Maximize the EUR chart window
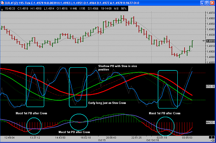The width and height of the screenshot is (216, 143). [x=207, y=3]
